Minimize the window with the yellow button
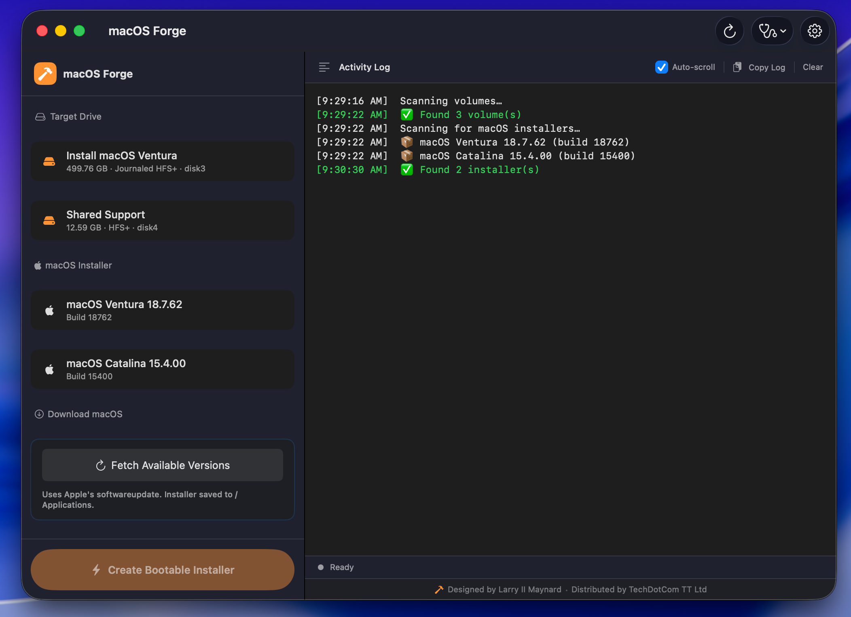 [x=61, y=31]
